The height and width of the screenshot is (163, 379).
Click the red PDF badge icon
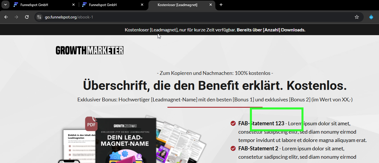(91, 124)
